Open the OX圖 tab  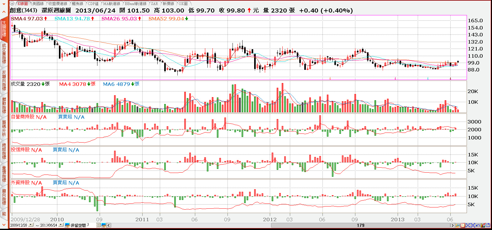point(183,3)
